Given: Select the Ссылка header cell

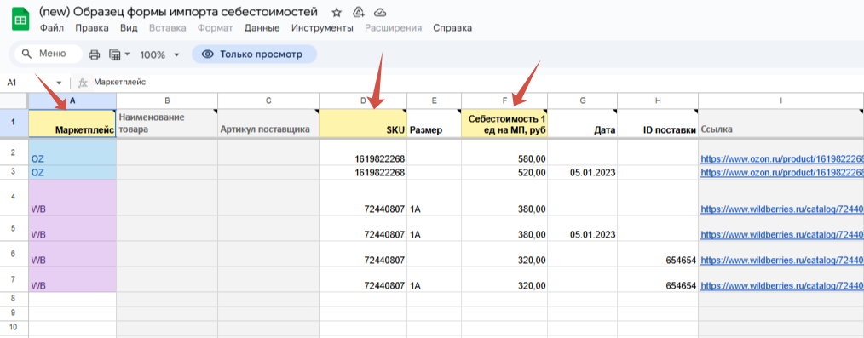Looking at the screenshot, I should point(780,123).
